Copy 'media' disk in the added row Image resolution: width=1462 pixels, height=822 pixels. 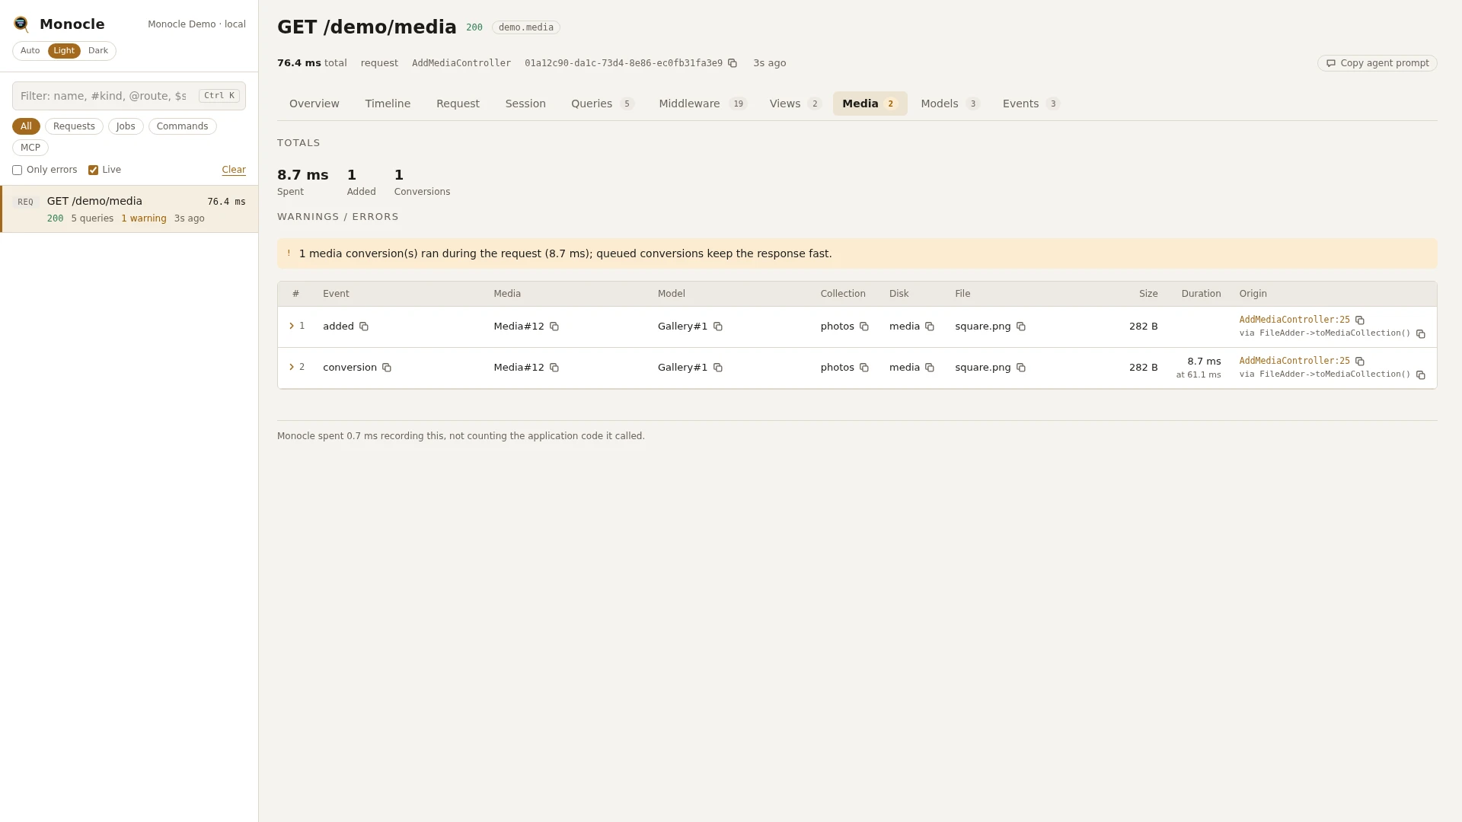(930, 327)
